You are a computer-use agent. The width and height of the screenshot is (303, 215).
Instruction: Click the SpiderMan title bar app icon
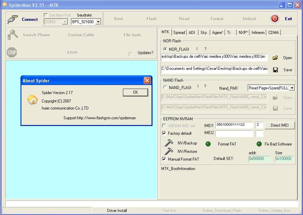pos(5,4)
